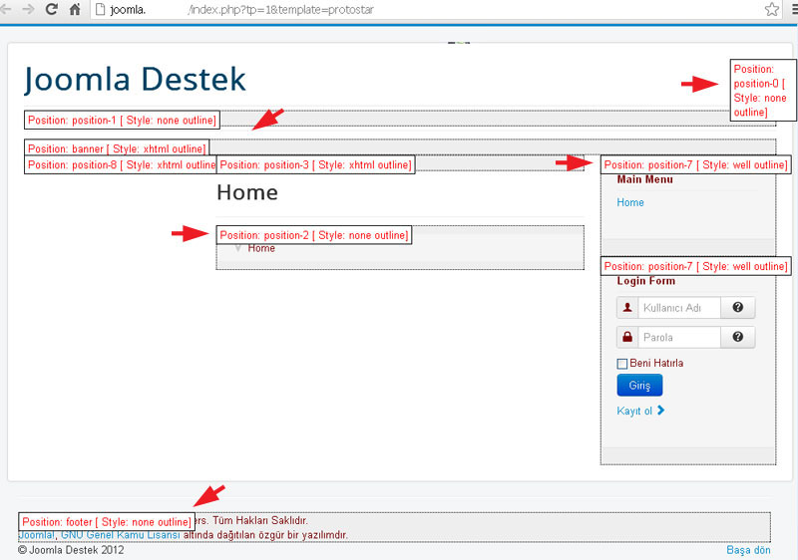Reload the page with the refresh icon
Viewport: 798px width, 560px height.
(x=51, y=9)
